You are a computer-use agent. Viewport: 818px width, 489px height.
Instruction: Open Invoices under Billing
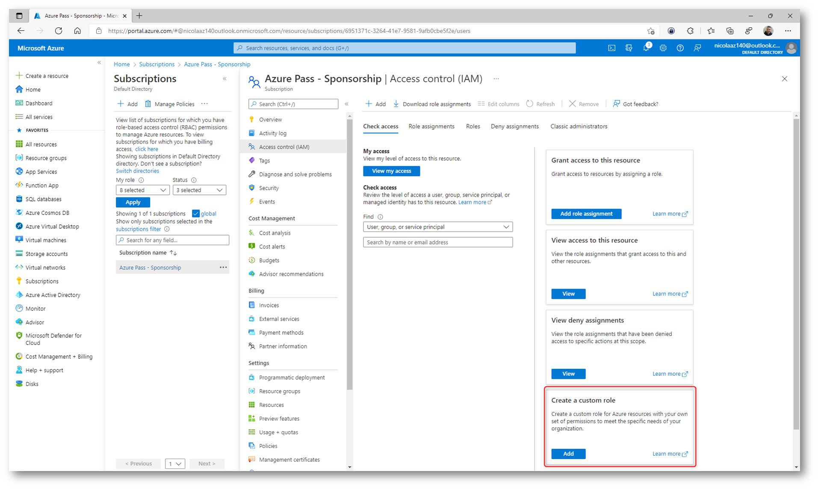tap(269, 305)
